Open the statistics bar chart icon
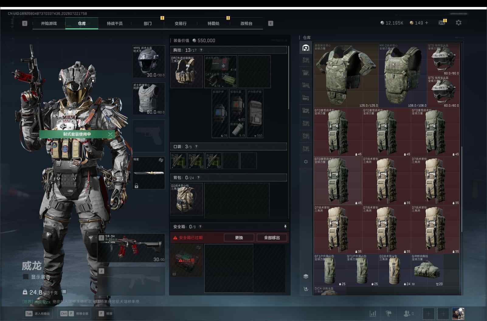This screenshot has width=487, height=321. tap(373, 313)
